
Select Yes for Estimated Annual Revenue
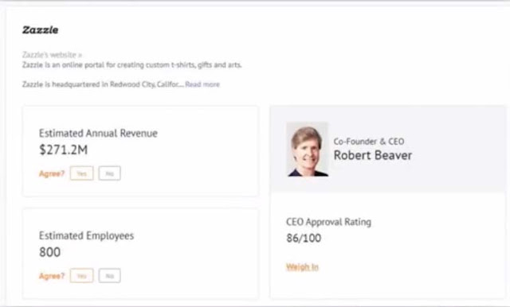click(x=81, y=173)
